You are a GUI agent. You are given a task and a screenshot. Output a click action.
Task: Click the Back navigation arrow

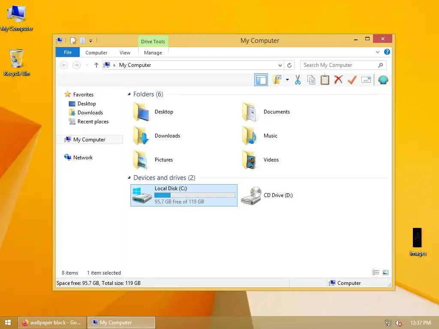[x=64, y=65]
